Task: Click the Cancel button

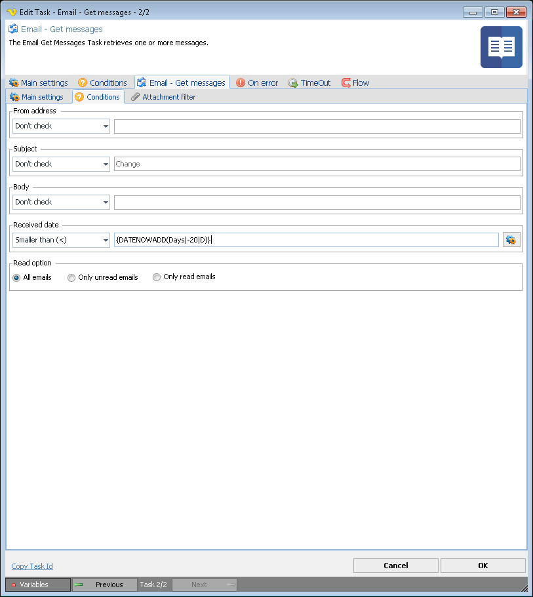Action: (395, 566)
